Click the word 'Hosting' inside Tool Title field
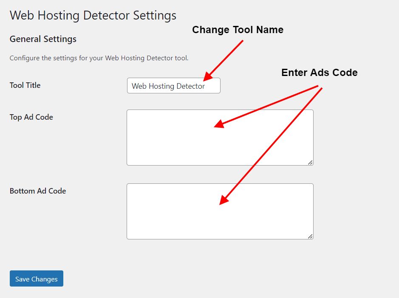399x298 pixels. coord(161,86)
